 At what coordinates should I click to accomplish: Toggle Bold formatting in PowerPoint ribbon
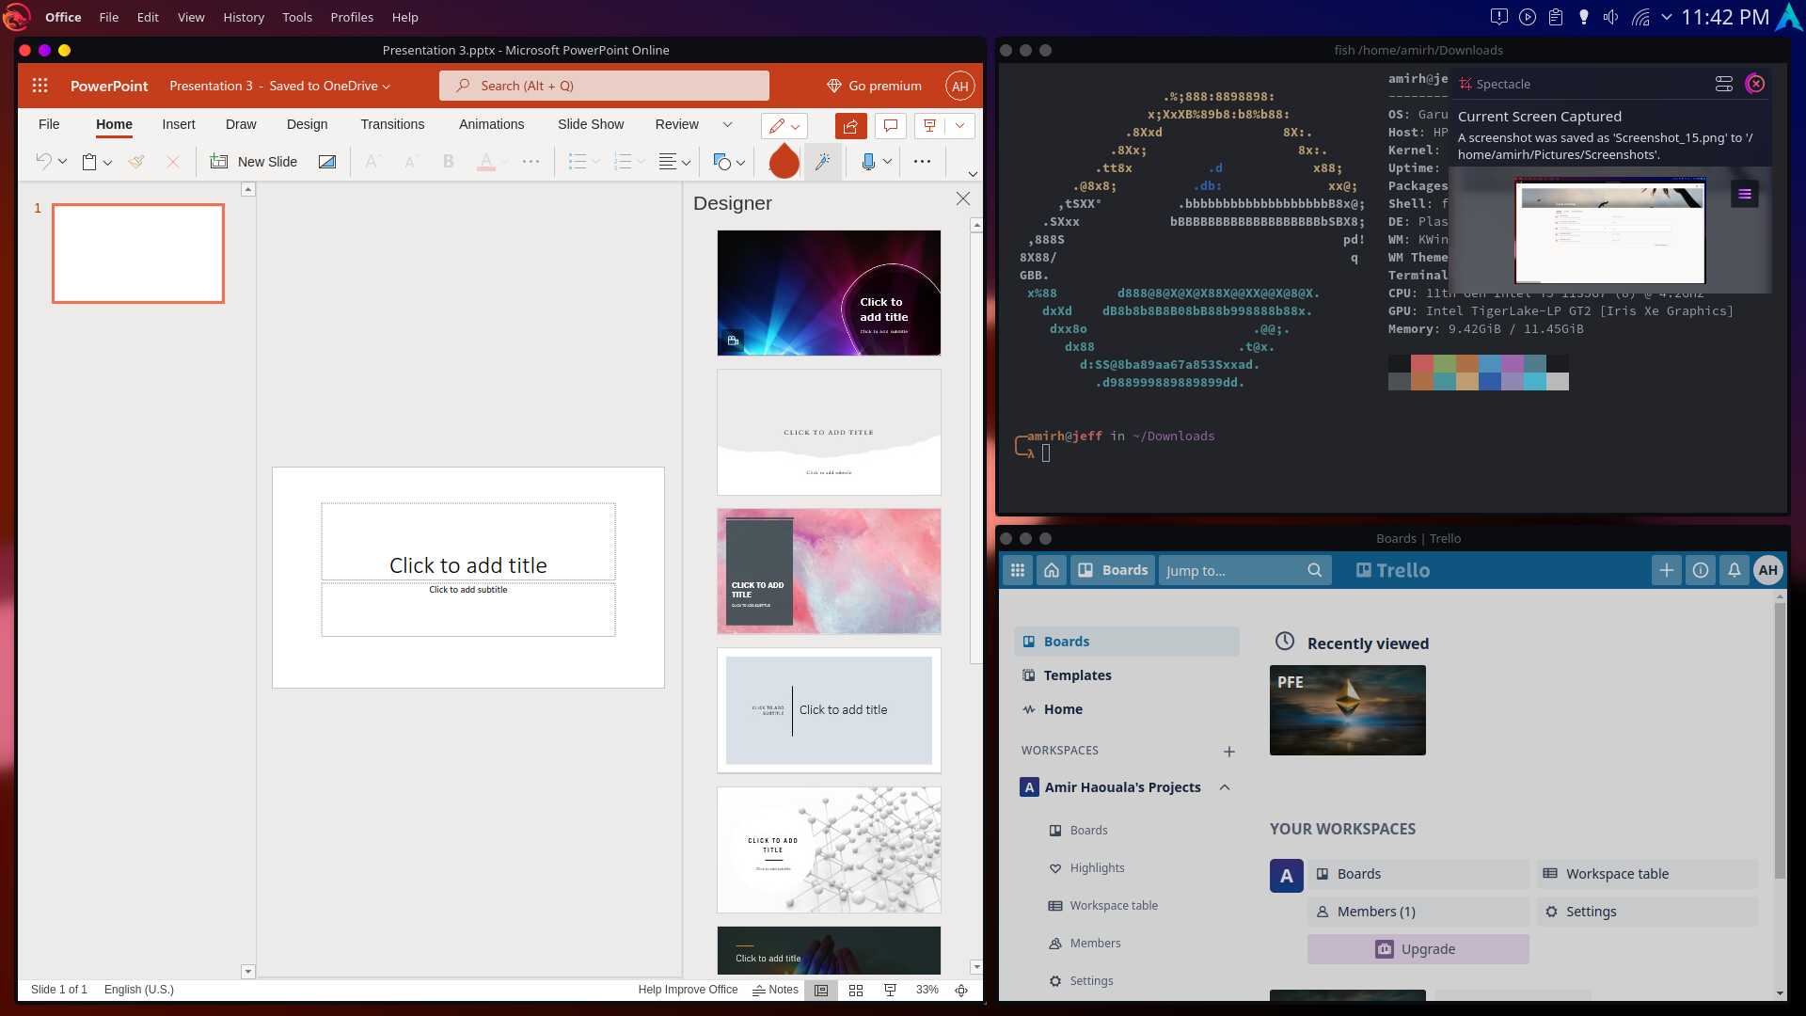point(449,162)
